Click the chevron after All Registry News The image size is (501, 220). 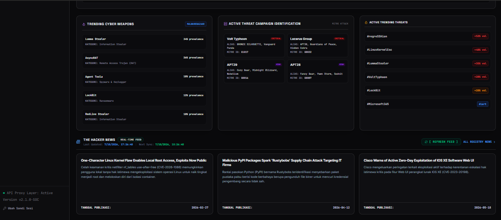point(494,142)
